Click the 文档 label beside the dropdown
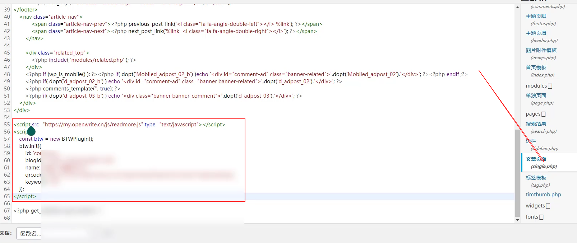This screenshot has height=243, width=577. coord(6,233)
